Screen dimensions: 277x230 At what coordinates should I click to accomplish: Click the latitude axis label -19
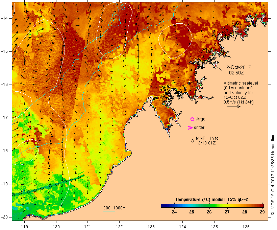tap(4, 184)
